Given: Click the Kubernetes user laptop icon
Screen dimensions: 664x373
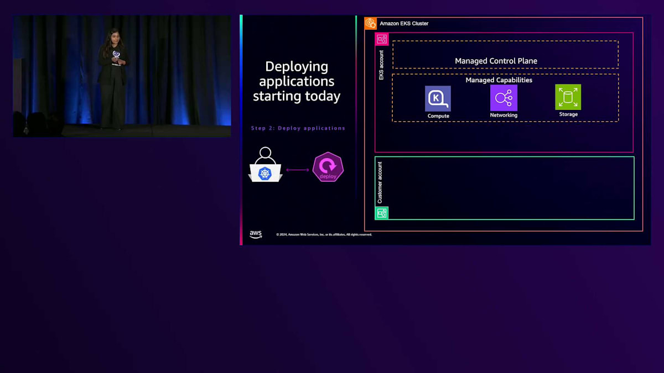Looking at the screenshot, I should click(266, 165).
